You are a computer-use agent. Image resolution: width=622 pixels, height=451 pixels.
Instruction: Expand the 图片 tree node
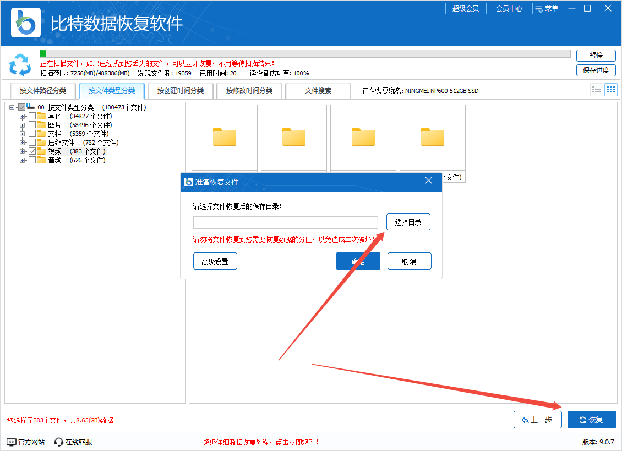click(22, 125)
